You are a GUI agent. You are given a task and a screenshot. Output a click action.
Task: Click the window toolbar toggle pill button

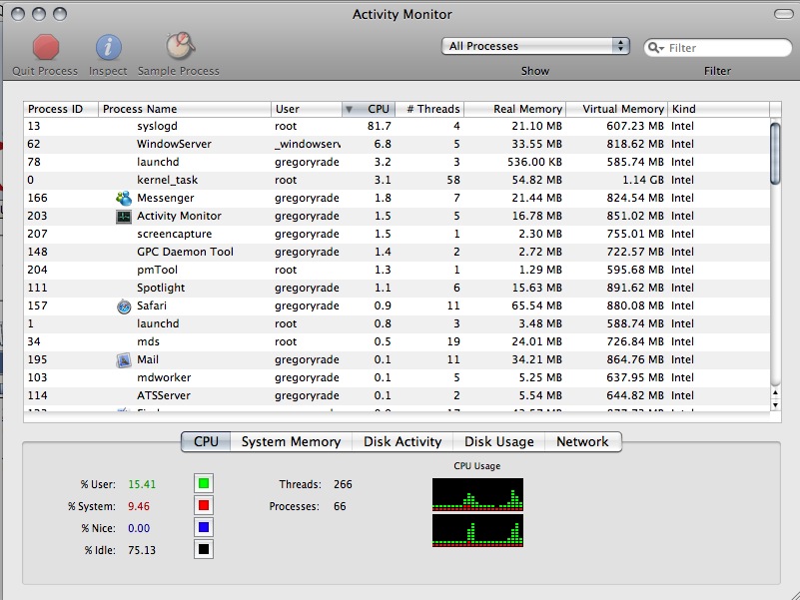783,14
